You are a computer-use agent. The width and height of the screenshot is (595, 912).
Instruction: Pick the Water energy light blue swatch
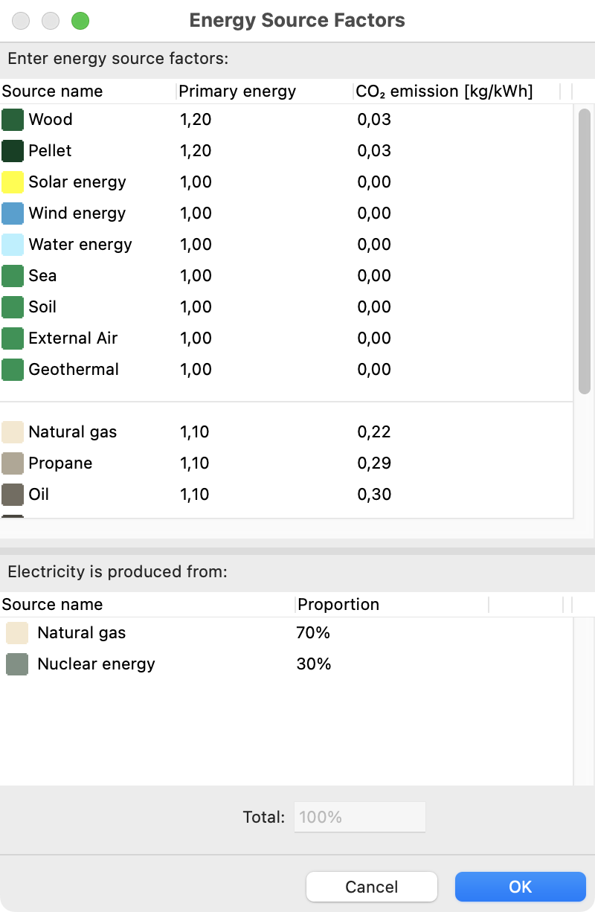click(13, 245)
